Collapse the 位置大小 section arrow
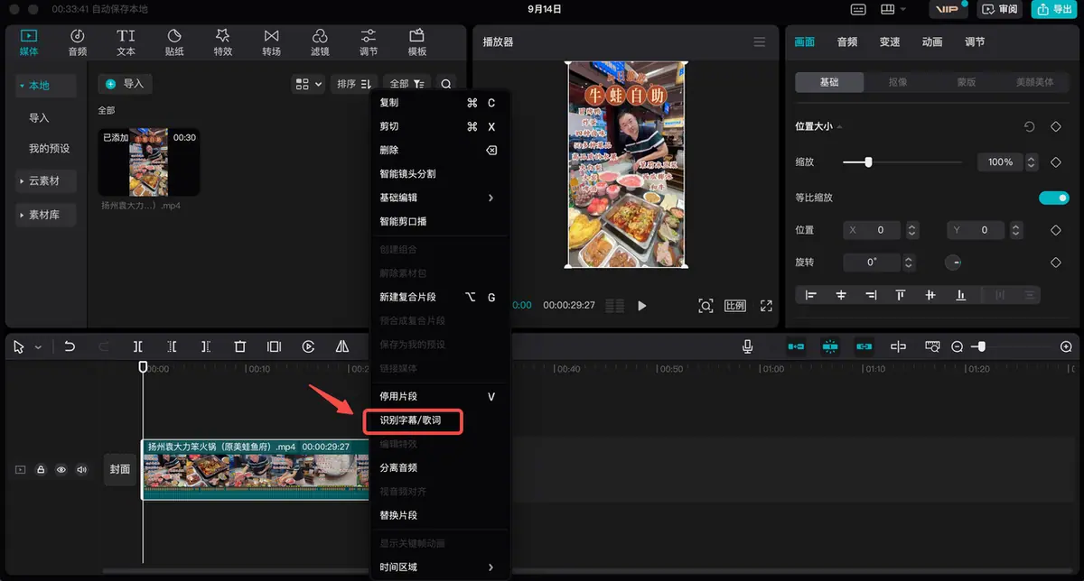This screenshot has height=581, width=1084. click(x=839, y=127)
